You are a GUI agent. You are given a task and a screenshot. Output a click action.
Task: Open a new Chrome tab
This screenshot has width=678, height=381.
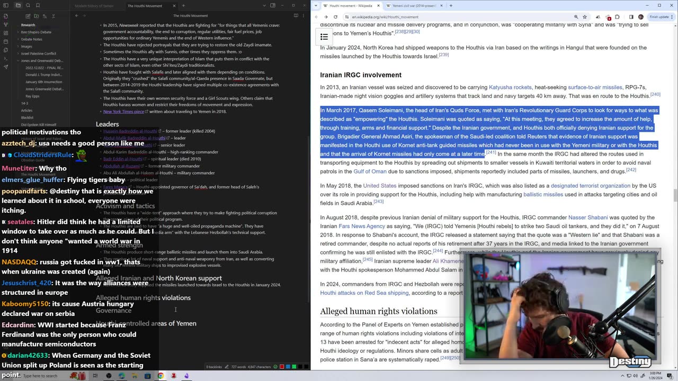click(x=451, y=6)
